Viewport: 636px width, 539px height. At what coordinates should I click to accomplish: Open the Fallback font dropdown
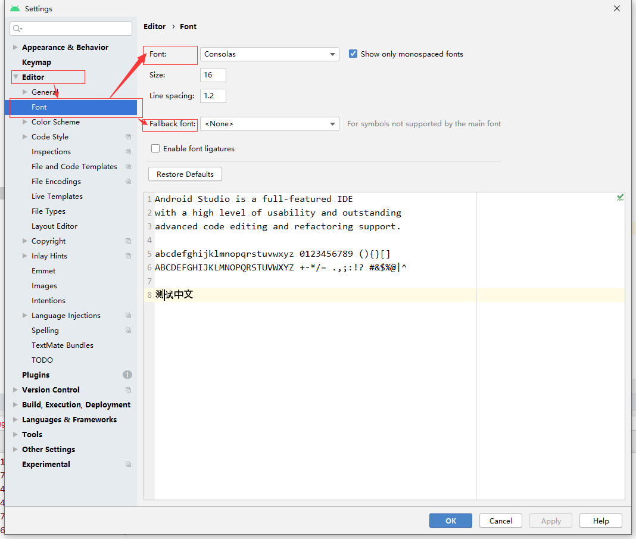click(x=270, y=124)
